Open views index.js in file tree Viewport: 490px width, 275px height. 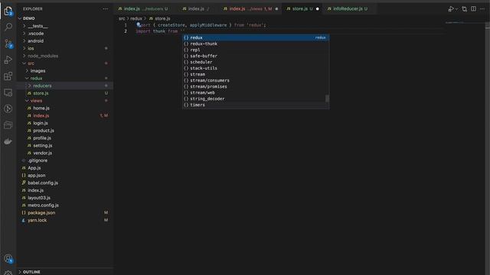(x=65, y=115)
